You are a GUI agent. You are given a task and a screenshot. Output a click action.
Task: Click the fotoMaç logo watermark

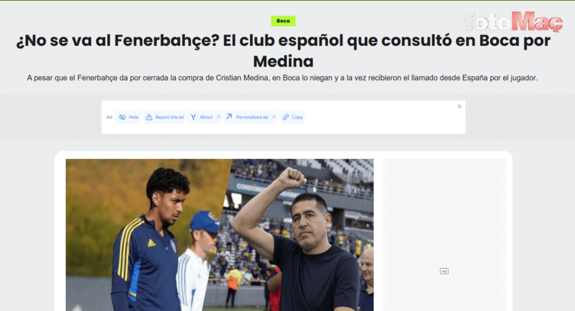click(x=513, y=21)
